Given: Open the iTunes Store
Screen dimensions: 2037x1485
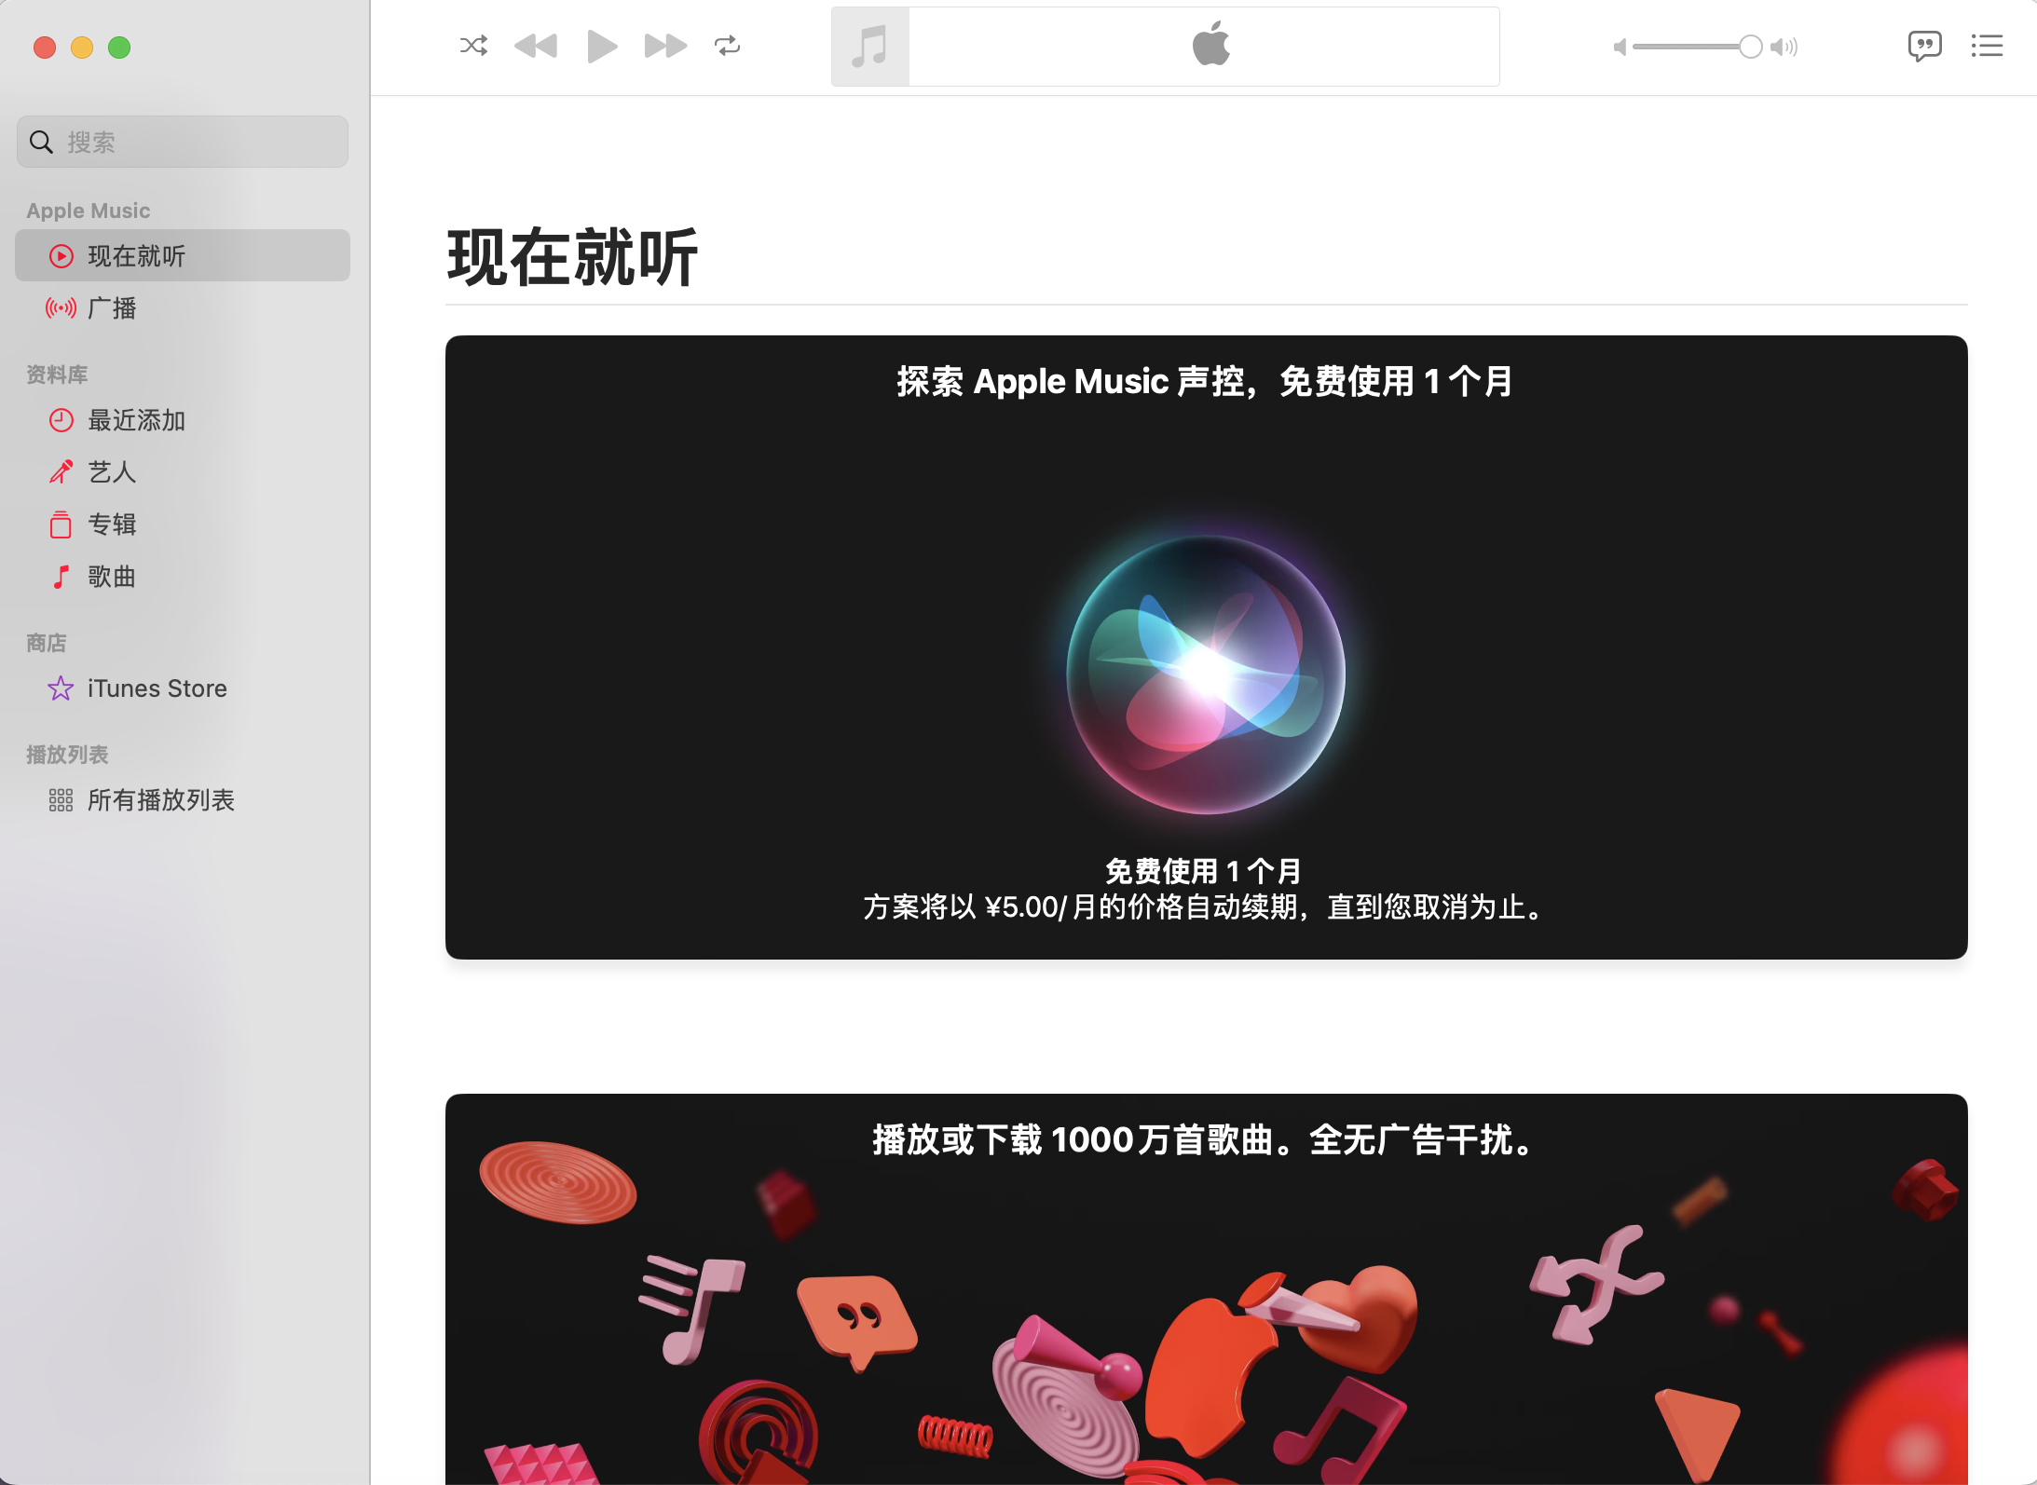Looking at the screenshot, I should coord(157,688).
